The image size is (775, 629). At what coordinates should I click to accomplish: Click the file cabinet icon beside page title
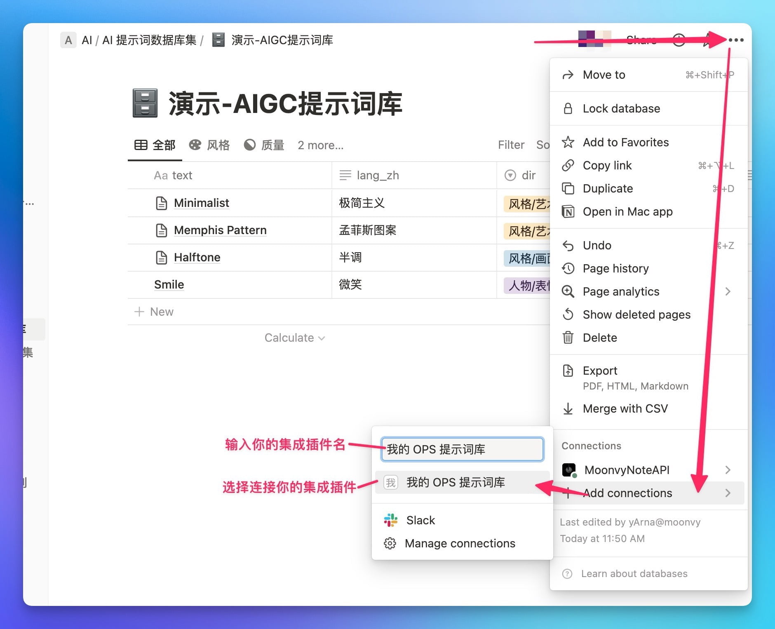145,103
